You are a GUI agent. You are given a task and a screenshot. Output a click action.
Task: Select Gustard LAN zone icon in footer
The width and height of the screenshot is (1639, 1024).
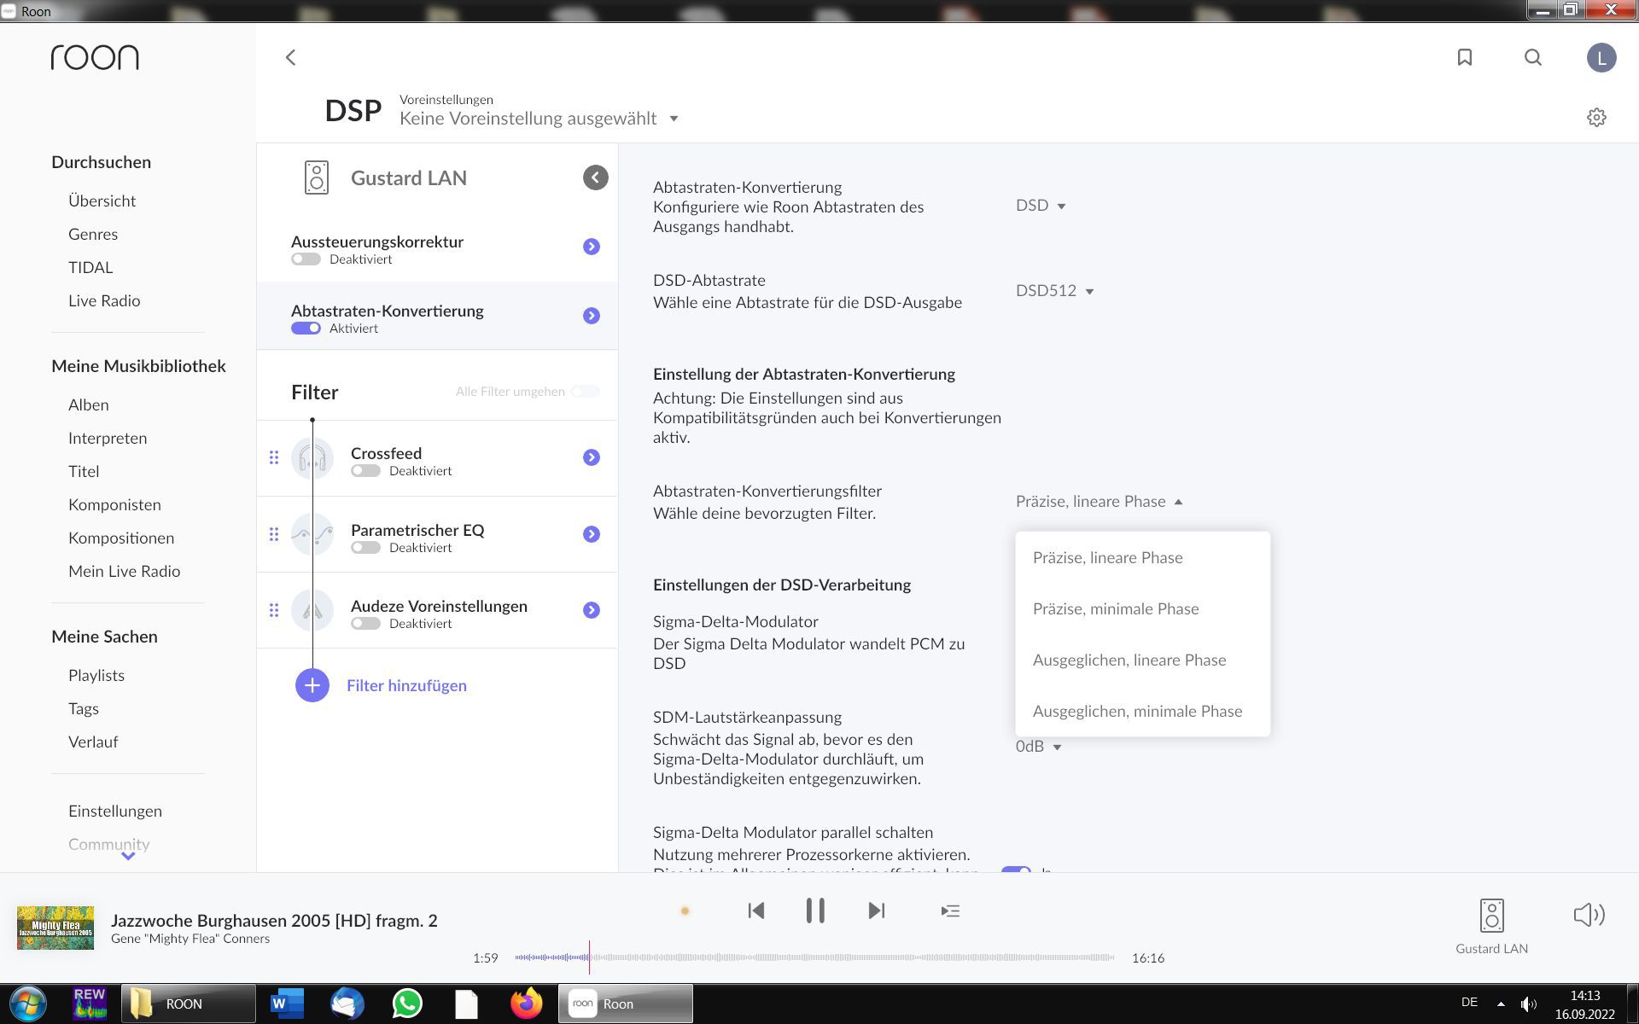pos(1492,916)
